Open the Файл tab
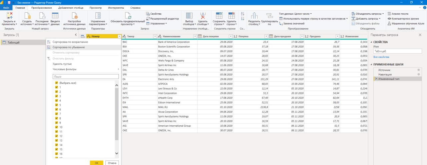This screenshot has width=427, height=165. [6, 7]
